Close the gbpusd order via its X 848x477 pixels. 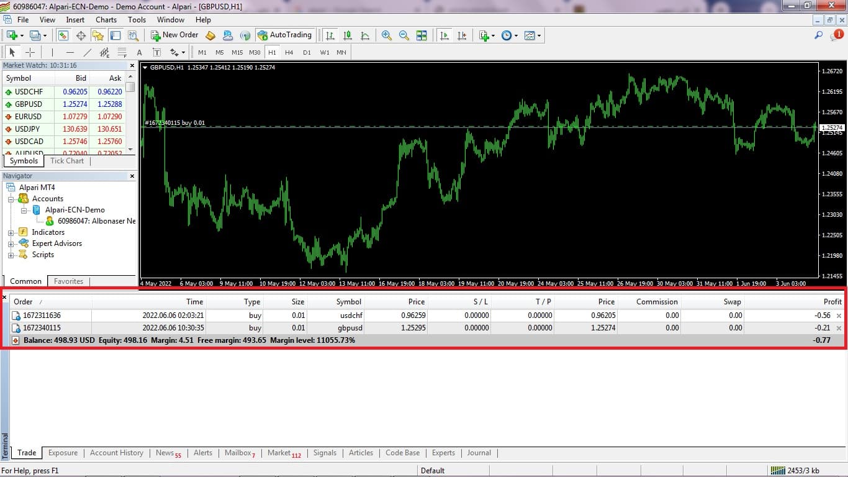click(x=839, y=328)
